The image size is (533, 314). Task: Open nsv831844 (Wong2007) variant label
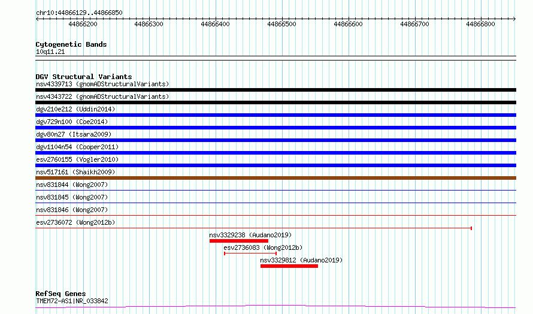pos(72,185)
